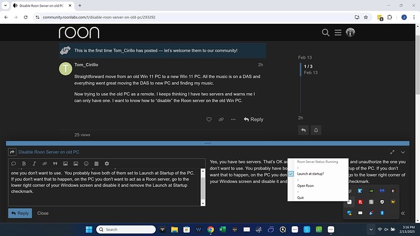The width and height of the screenshot is (420, 236).
Task: Uncheck the Launch at startup checkbox
Action: click(291, 174)
